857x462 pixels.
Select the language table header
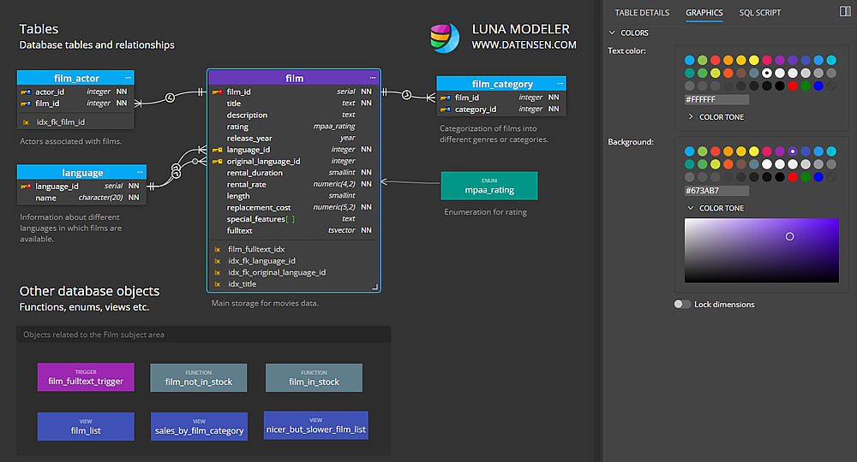pyautogui.click(x=82, y=172)
